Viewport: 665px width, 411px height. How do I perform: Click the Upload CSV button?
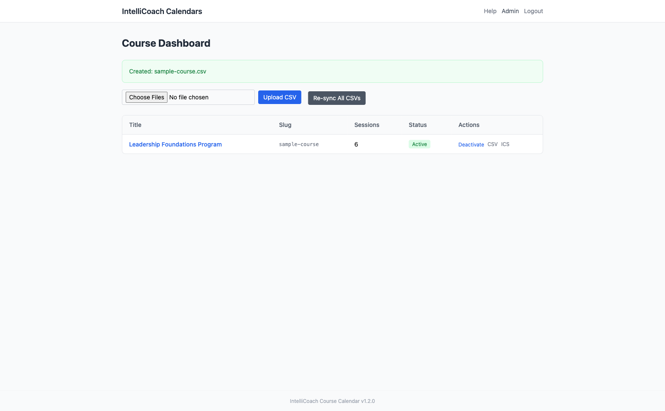[x=279, y=97]
